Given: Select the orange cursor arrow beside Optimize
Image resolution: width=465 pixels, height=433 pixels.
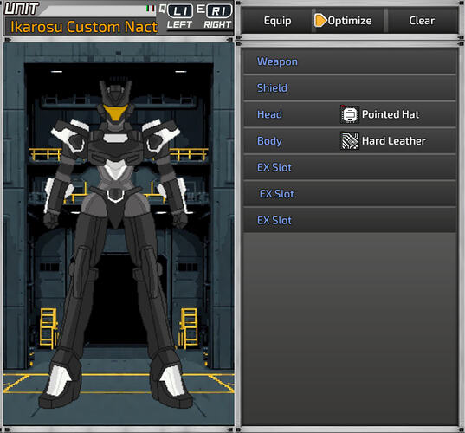Looking at the screenshot, I should [x=320, y=21].
